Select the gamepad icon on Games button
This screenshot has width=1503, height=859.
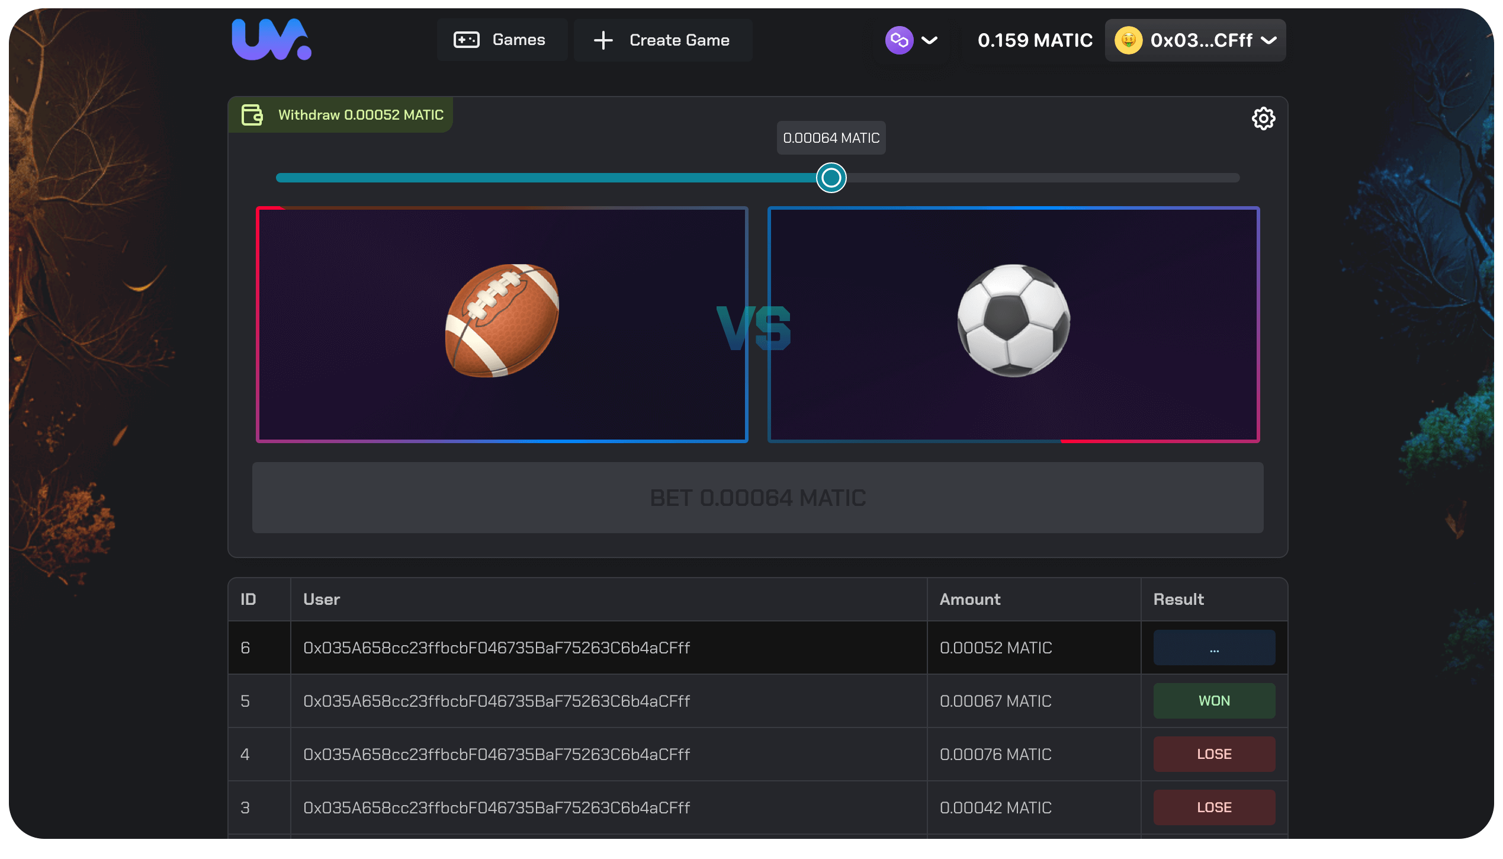click(x=467, y=39)
